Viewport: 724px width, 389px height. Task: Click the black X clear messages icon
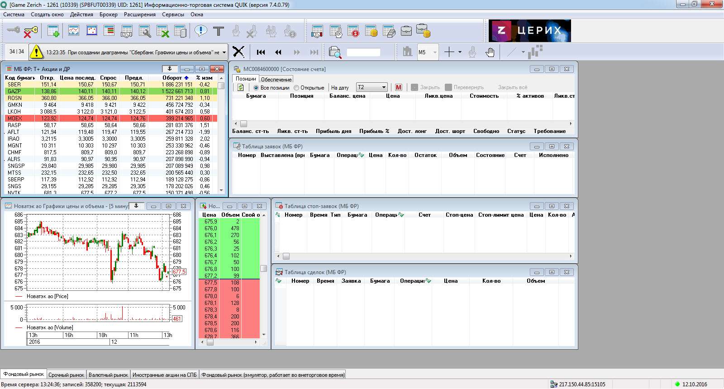coord(238,52)
